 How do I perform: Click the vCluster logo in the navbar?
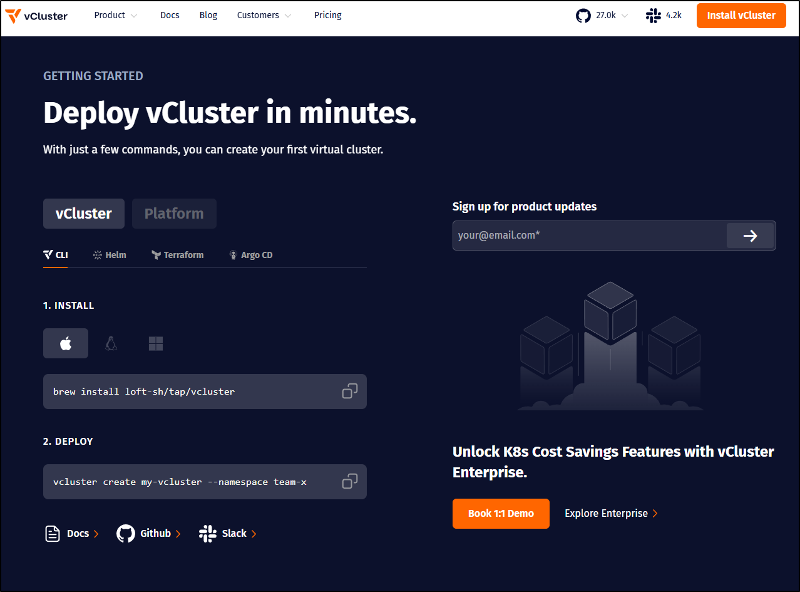[36, 16]
